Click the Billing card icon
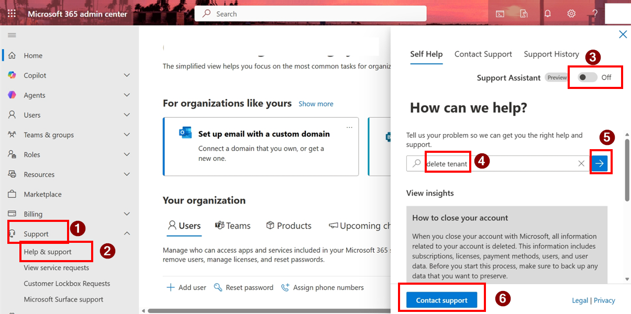This screenshot has width=631, height=314. (x=12, y=214)
